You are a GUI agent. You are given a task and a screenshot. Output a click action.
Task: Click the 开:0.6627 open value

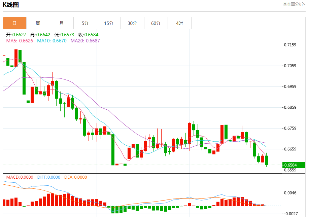pyautogui.click(x=16, y=35)
